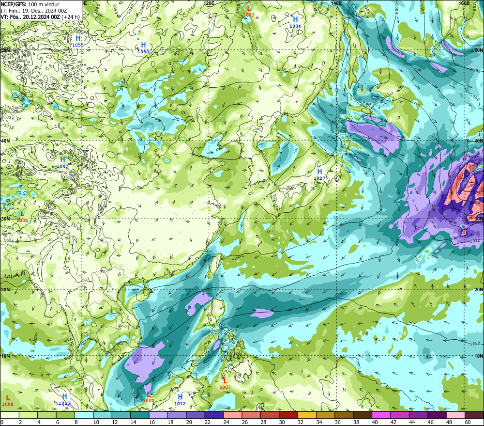Image resolution: width=484 pixels, height=426 pixels.
Task: Pick the legend swatch between 6 and 8
Action: click(x=65, y=415)
